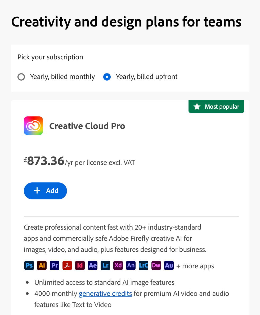Click the Adobe XD icon
The width and height of the screenshot is (260, 315).
tap(118, 266)
